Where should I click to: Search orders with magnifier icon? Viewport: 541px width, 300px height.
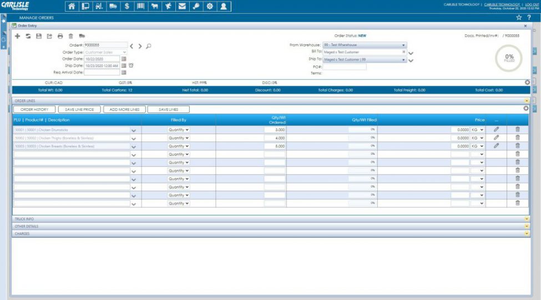click(x=149, y=46)
